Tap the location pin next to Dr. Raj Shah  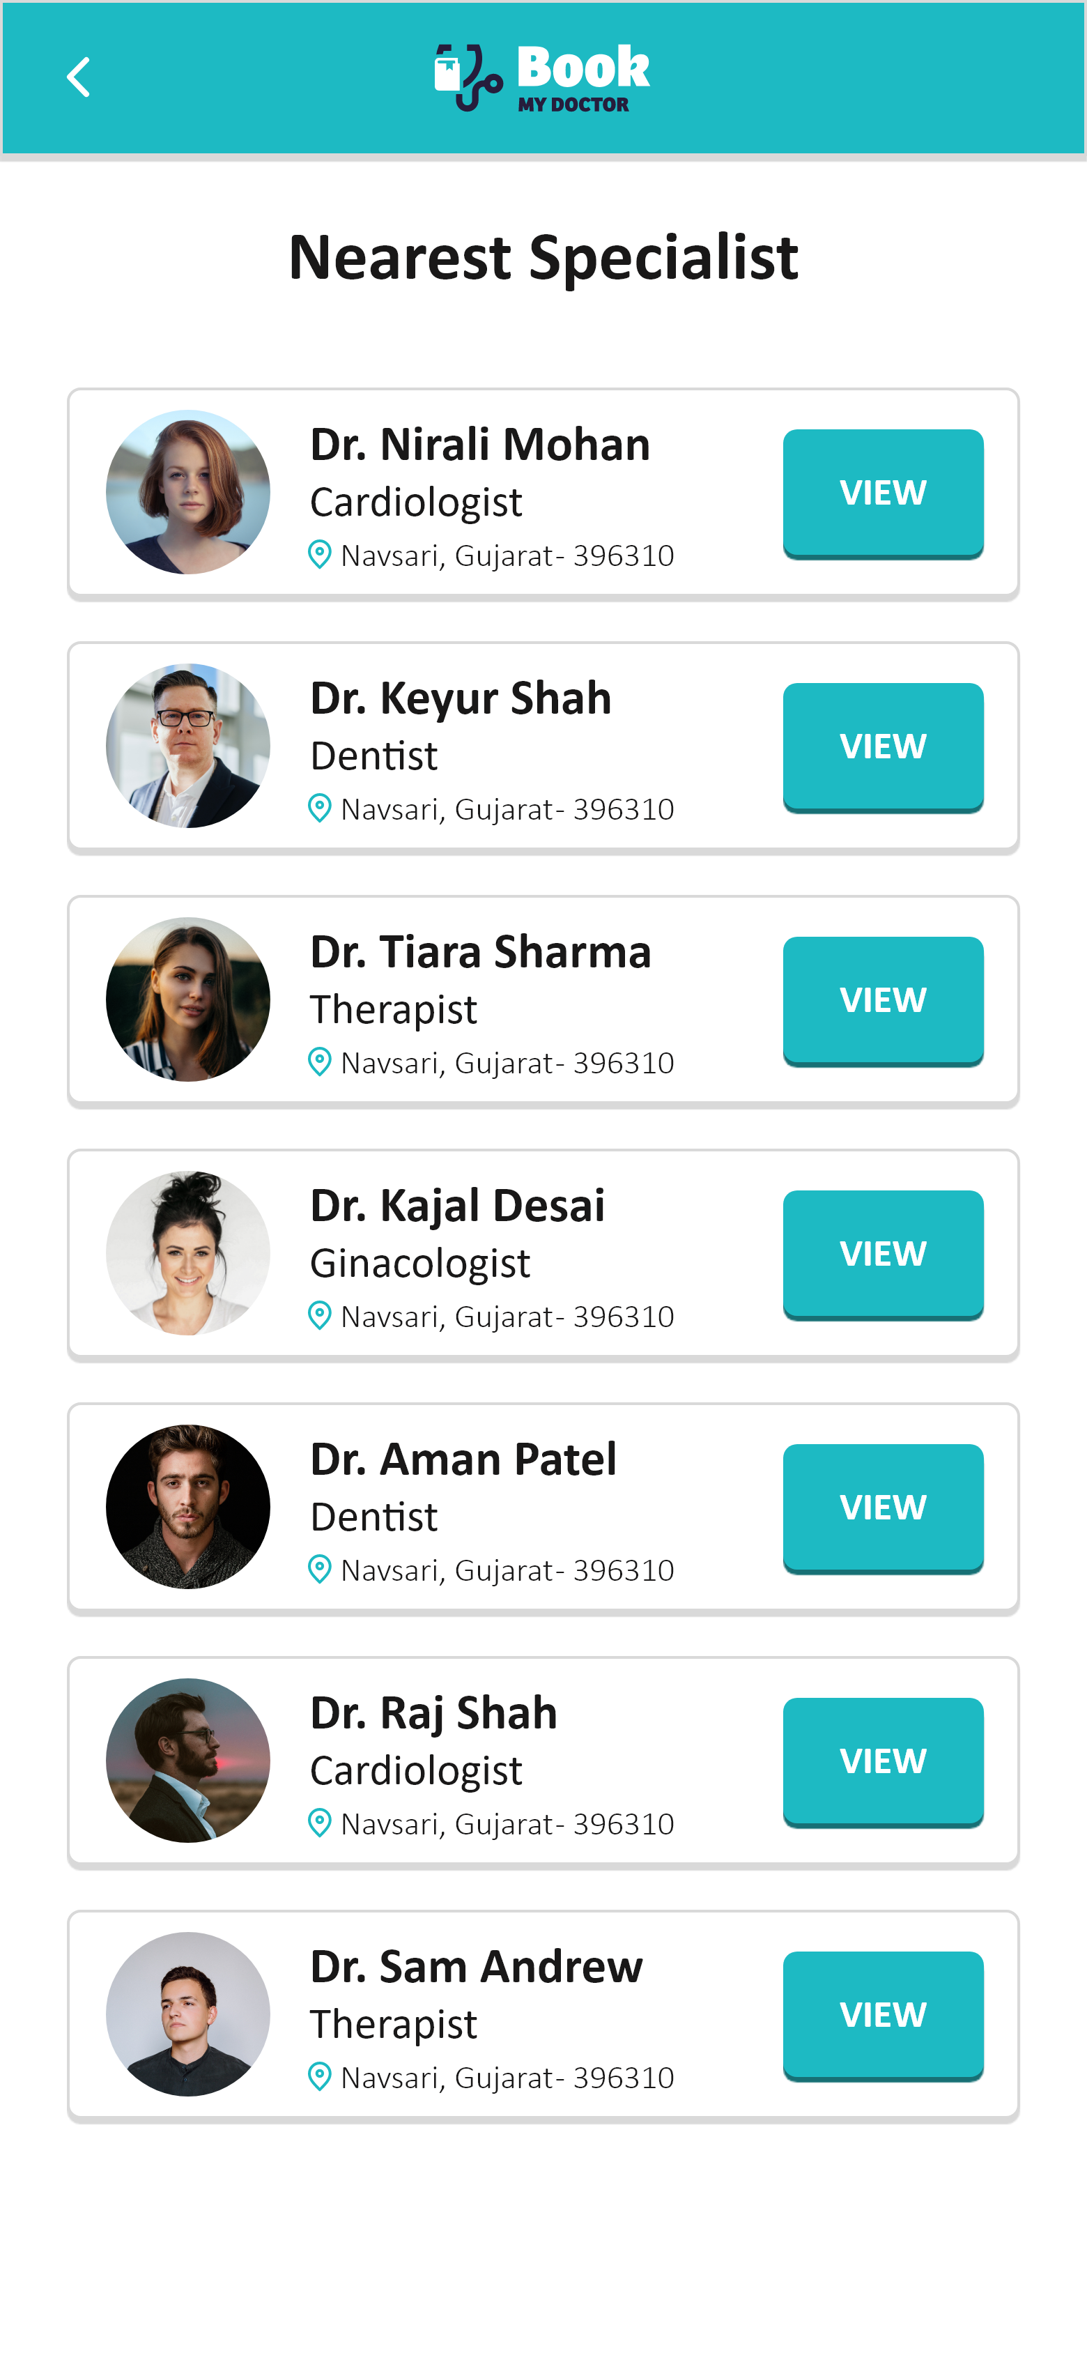320,1823
